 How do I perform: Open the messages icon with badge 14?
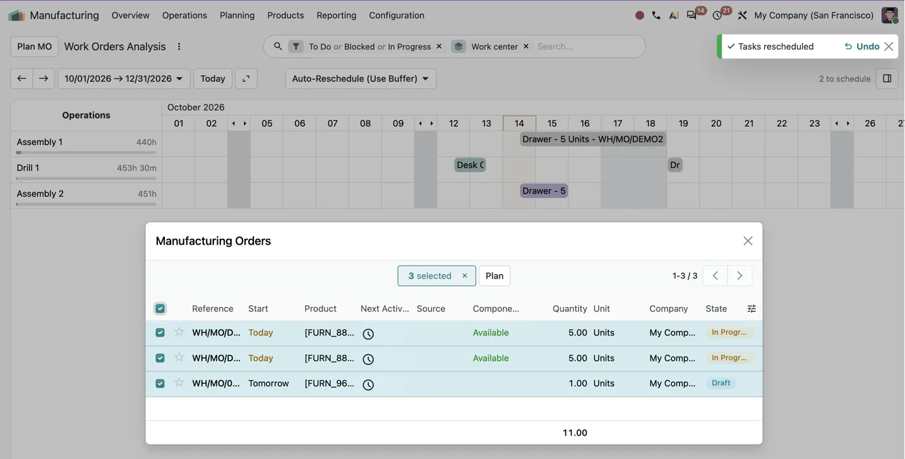pyautogui.click(x=692, y=15)
